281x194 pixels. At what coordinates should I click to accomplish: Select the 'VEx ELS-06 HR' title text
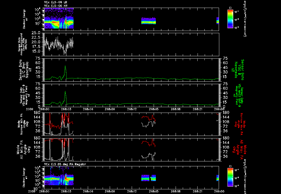click(56, 6)
